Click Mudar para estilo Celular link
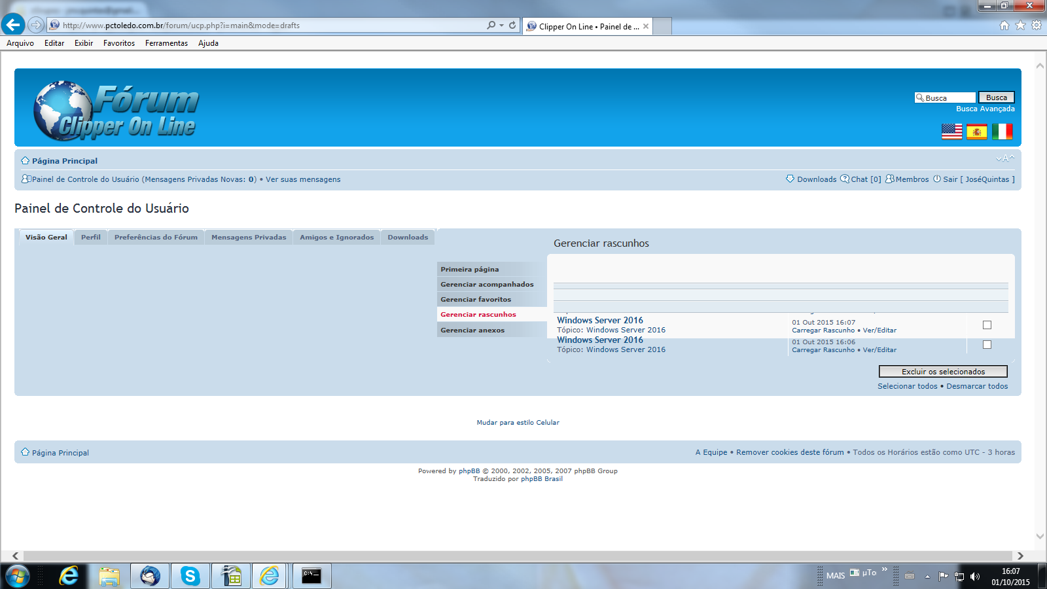1047x589 pixels. (518, 423)
